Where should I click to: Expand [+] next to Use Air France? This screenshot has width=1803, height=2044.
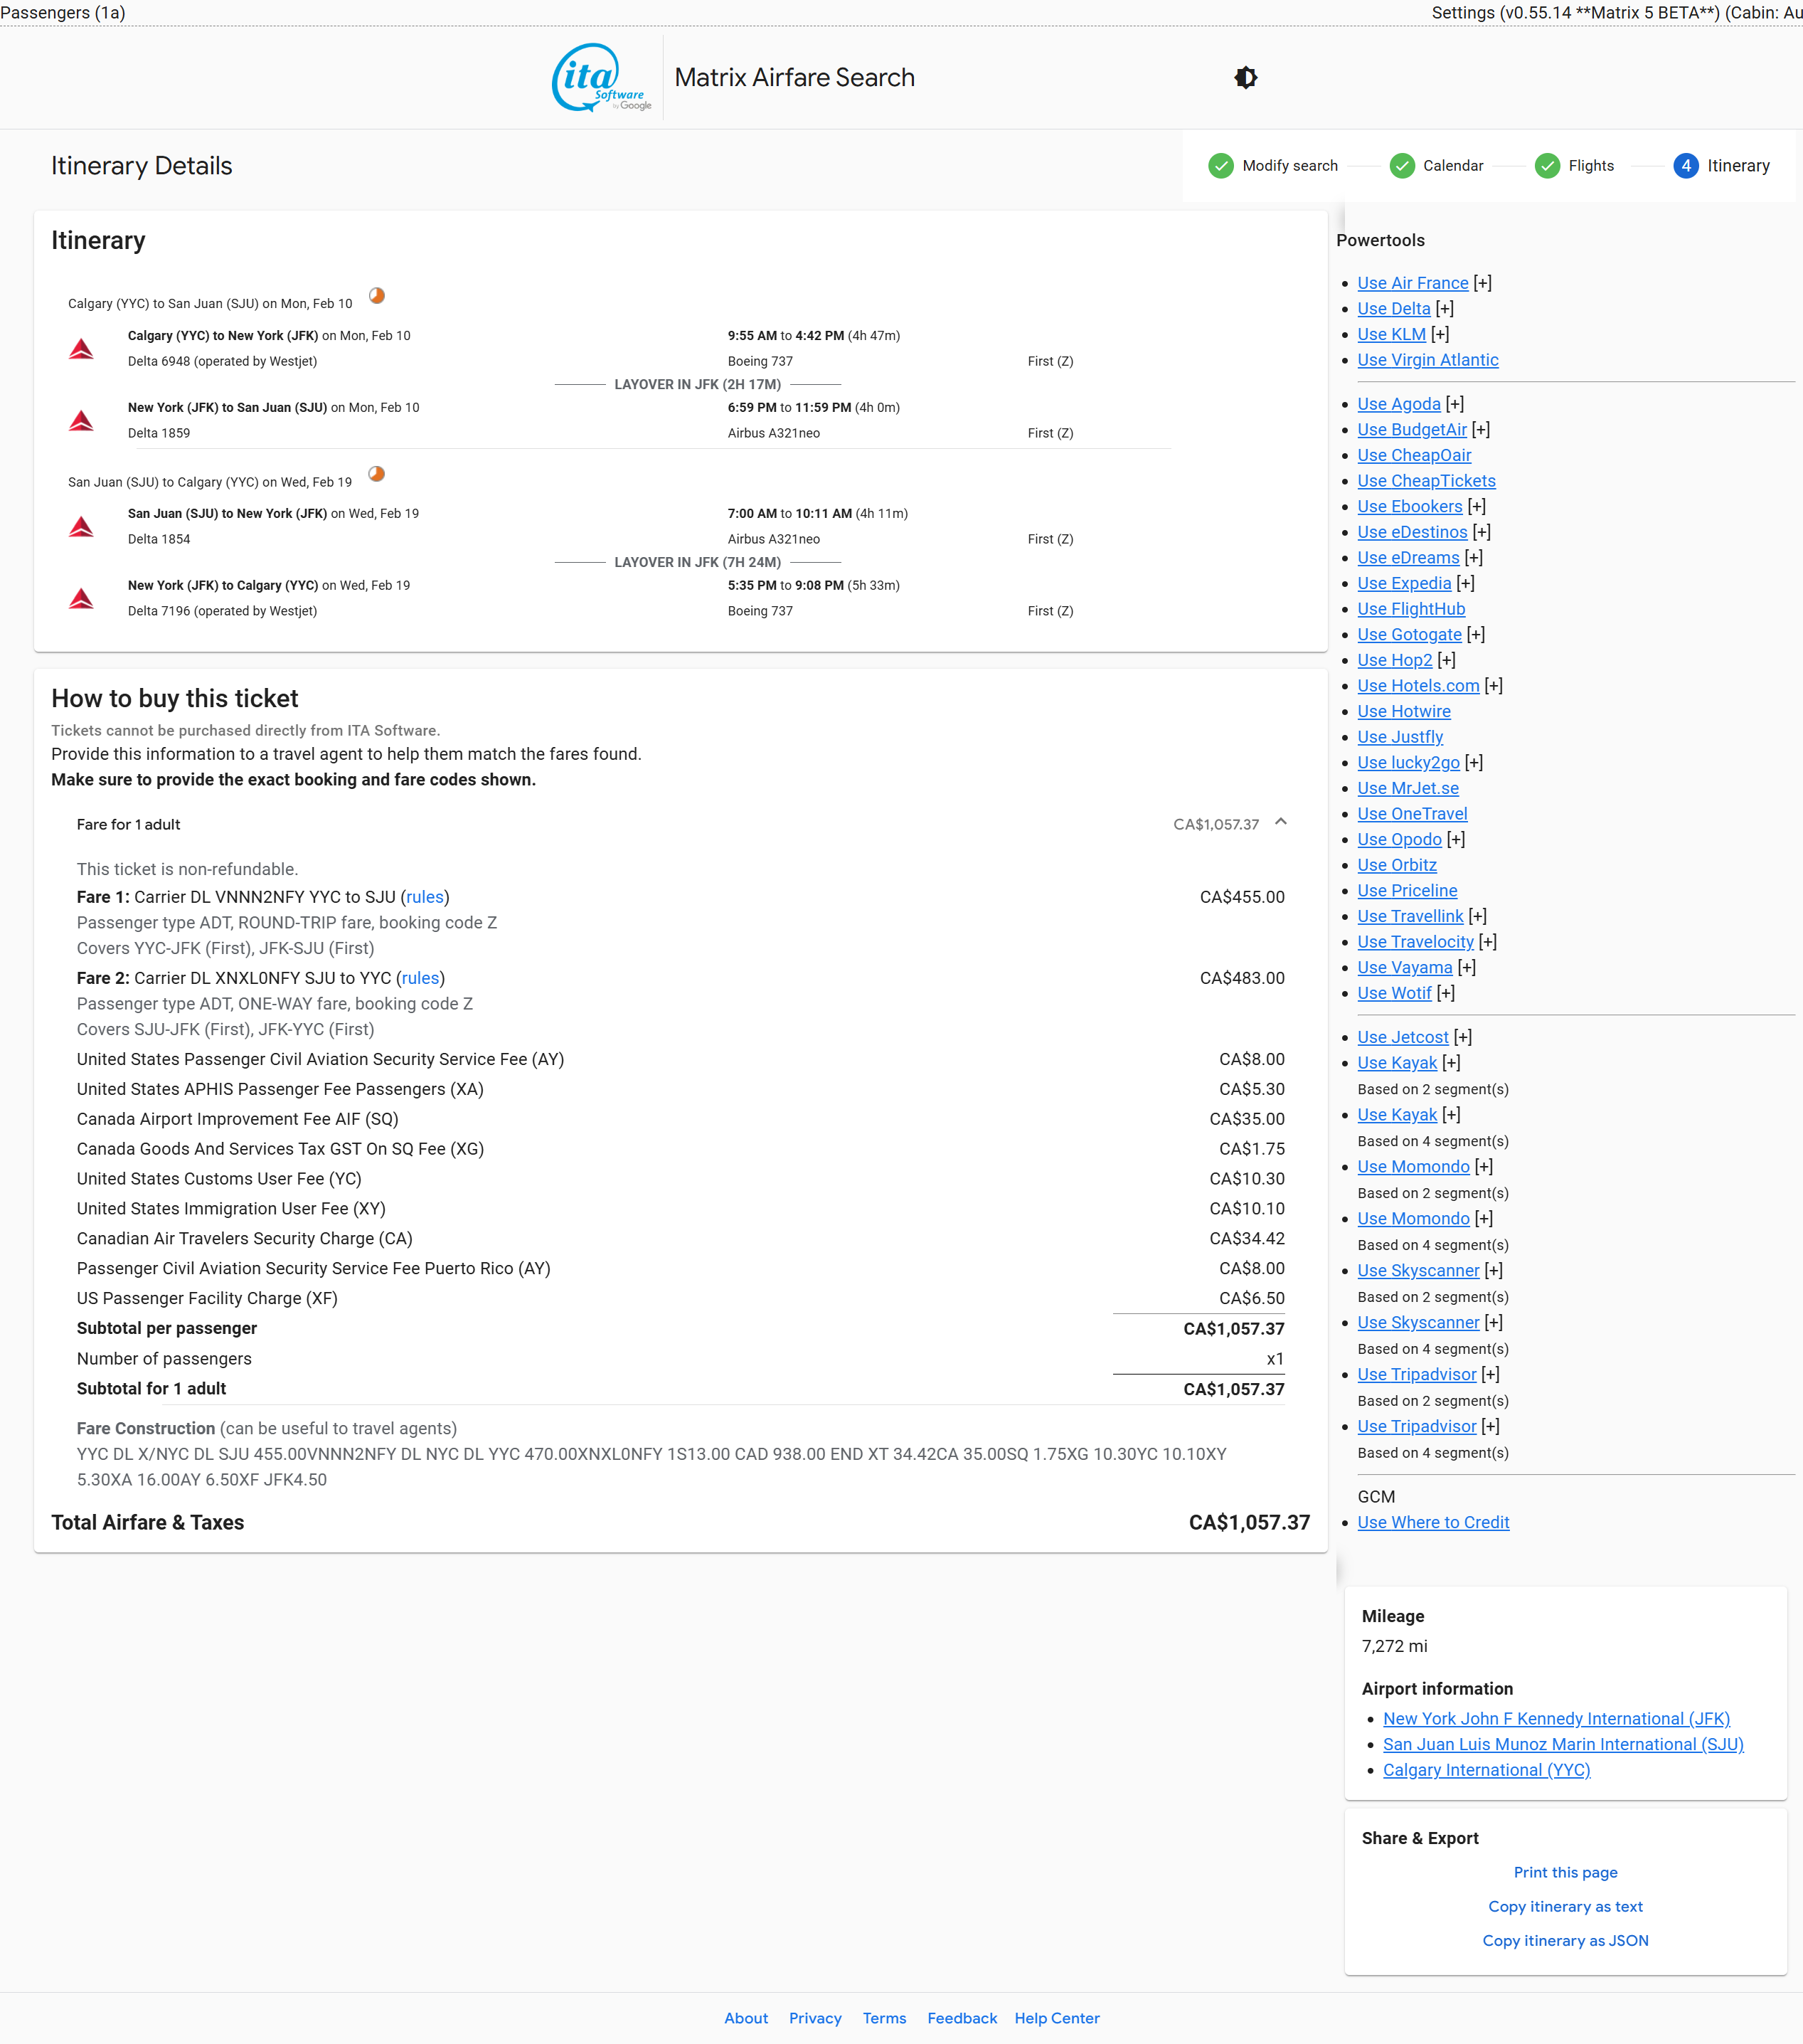coord(1482,283)
